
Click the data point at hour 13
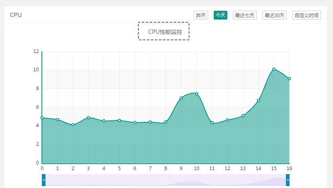click(x=243, y=116)
